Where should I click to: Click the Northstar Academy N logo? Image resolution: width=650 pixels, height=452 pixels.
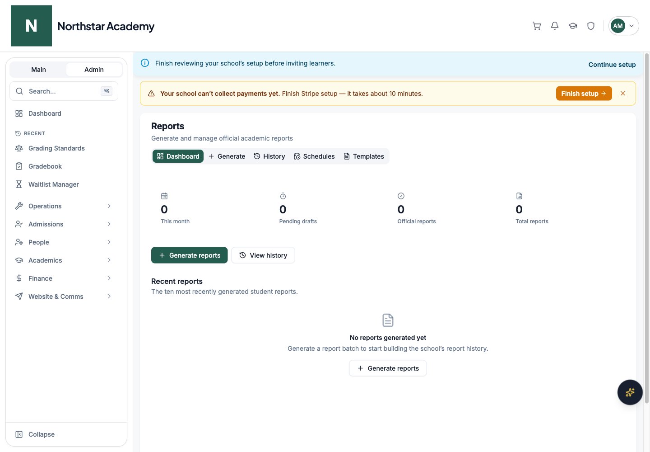pyautogui.click(x=31, y=26)
